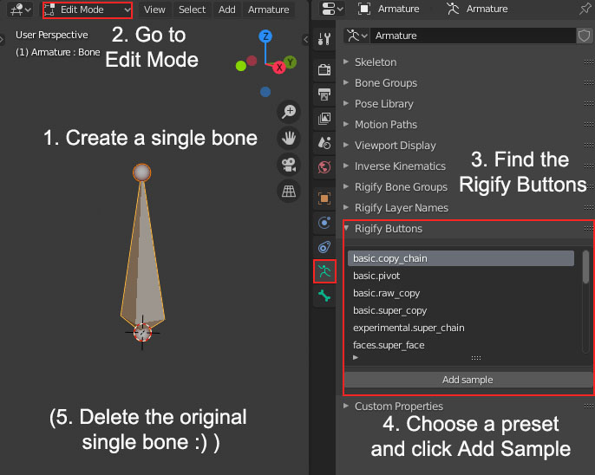Viewport: 595px width, 475px height.
Task: Select basic.raw_copy in the rig list
Action: (461, 293)
